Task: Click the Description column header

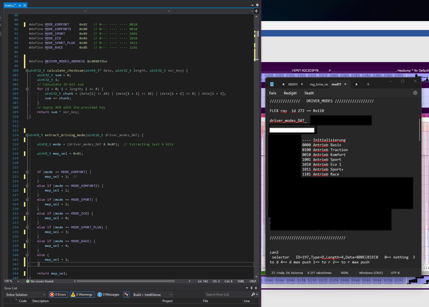Action: click(x=41, y=301)
